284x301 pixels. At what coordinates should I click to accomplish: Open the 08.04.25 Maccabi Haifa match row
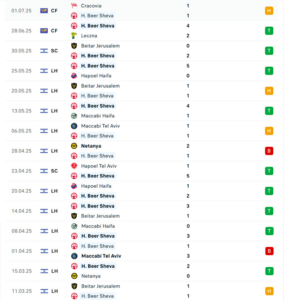coord(142,231)
